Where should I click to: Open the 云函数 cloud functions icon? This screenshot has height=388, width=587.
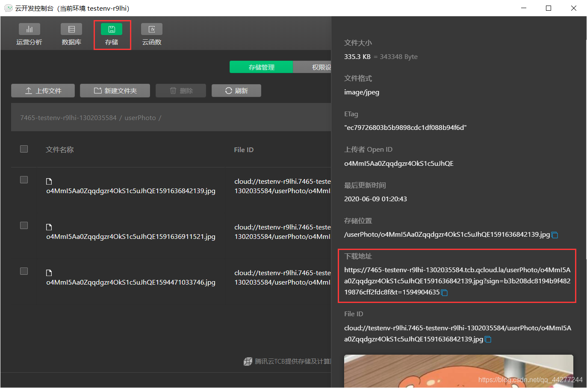[152, 29]
